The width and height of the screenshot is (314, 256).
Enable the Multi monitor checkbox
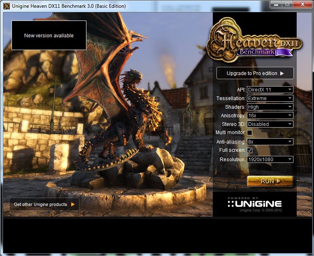(249, 133)
